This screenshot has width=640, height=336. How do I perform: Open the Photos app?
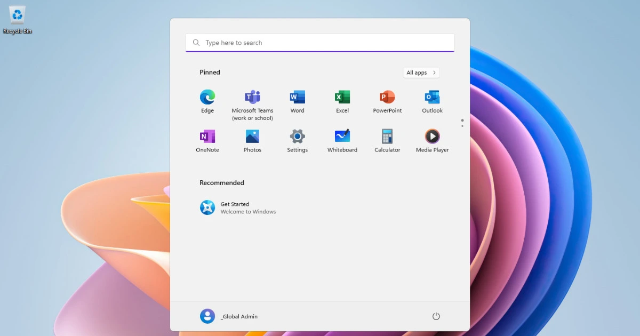tap(252, 141)
